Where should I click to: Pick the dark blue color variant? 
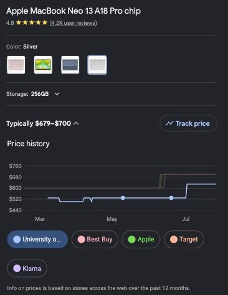70,65
